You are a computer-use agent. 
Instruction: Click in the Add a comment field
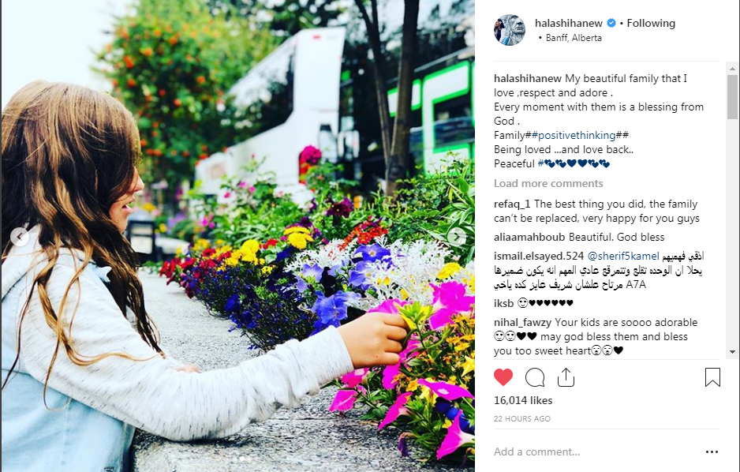coord(595,451)
